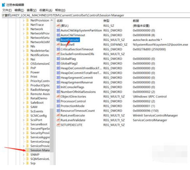This screenshot has width=190, height=170.
Task: Click the InitConsoleFlags value icon
Action: [x=58, y=87]
